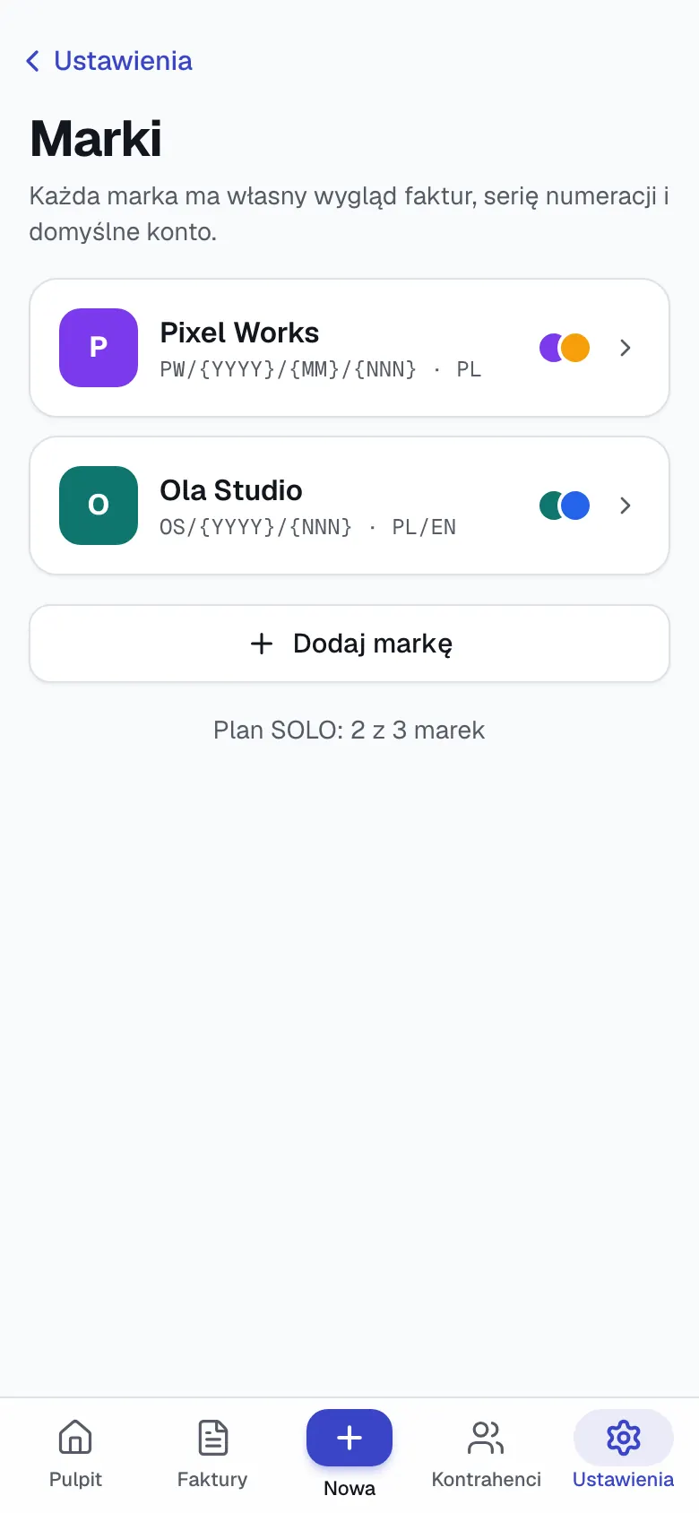Switch to the Faktury tab label

[212, 1479]
